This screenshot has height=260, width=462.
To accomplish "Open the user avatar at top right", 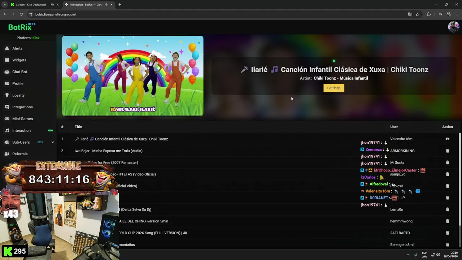I will (x=453, y=27).
